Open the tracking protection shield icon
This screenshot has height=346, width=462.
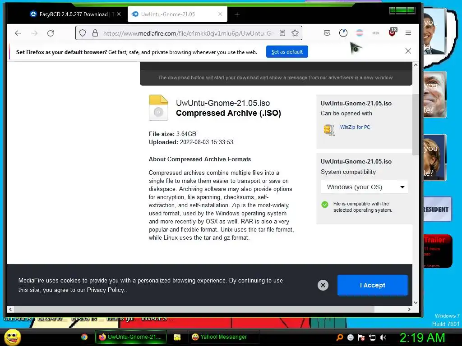[x=83, y=33]
